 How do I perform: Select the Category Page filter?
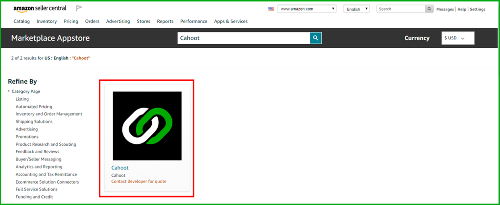point(26,92)
